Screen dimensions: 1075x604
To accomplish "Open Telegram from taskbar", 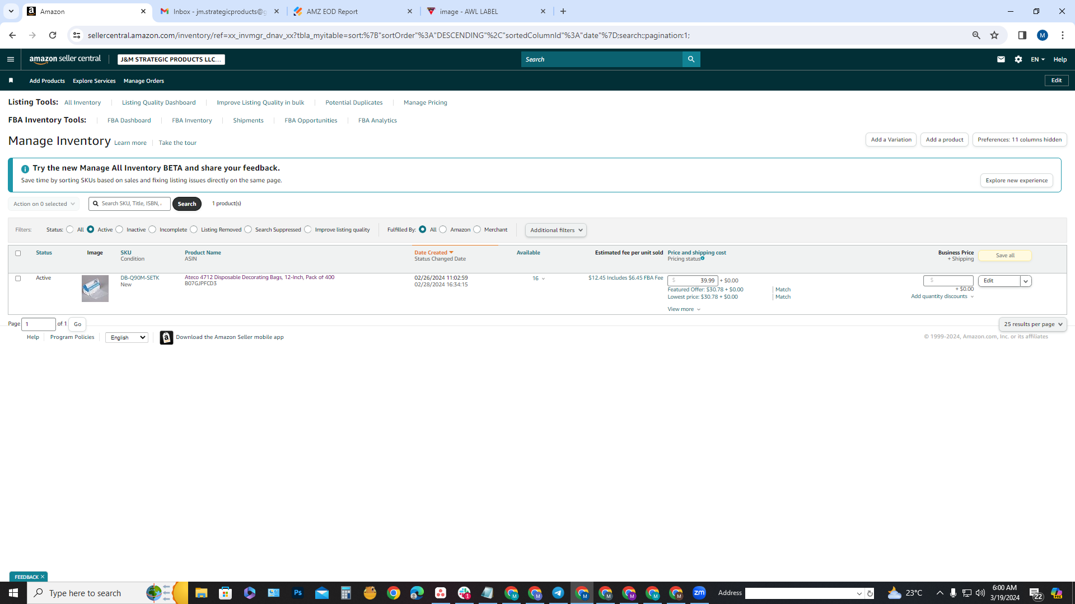I will pos(558,593).
